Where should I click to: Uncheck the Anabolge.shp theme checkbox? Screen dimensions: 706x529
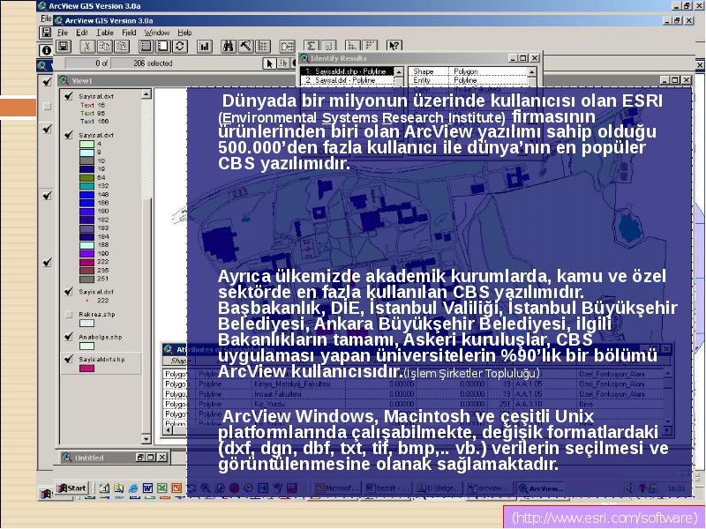(69, 337)
